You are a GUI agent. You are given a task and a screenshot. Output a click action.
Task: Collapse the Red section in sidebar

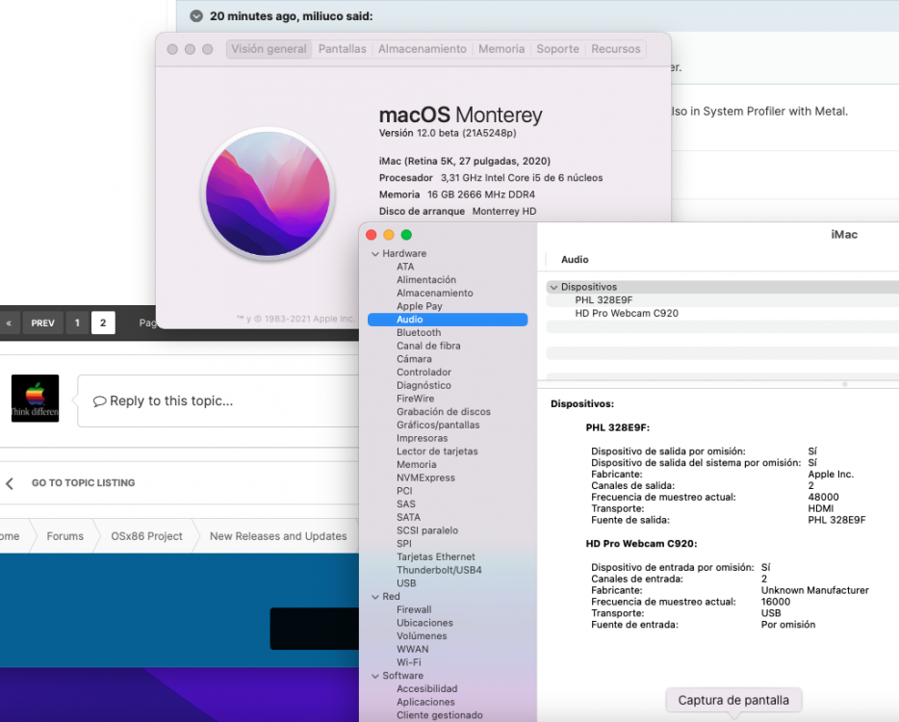click(375, 597)
